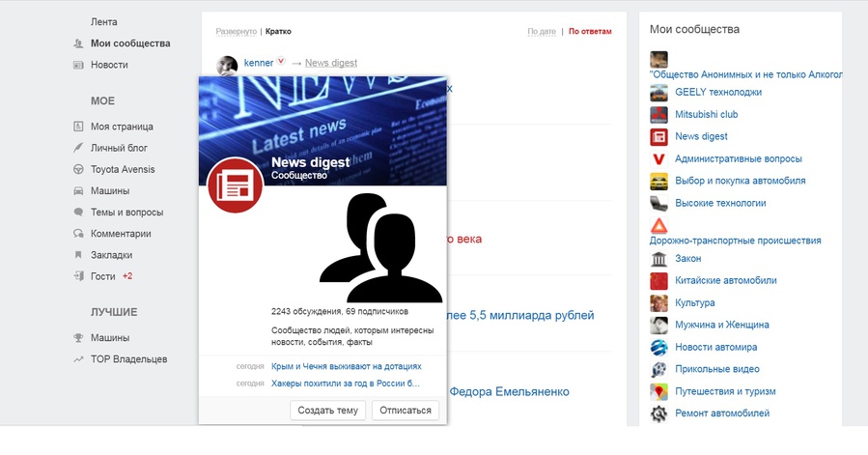The height and width of the screenshot is (455, 868).
Task: Click the Мужчина и Женщина community thumbnail
Action: pyautogui.click(x=658, y=326)
